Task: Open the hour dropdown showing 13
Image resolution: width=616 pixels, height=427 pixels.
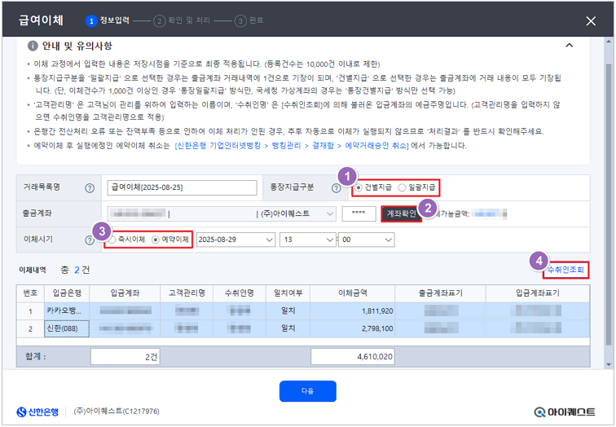Action: 308,240
